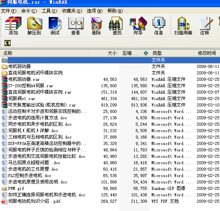
Task: Click Word icon of 马达回原点超程问题.doc
Action: coord(5,163)
